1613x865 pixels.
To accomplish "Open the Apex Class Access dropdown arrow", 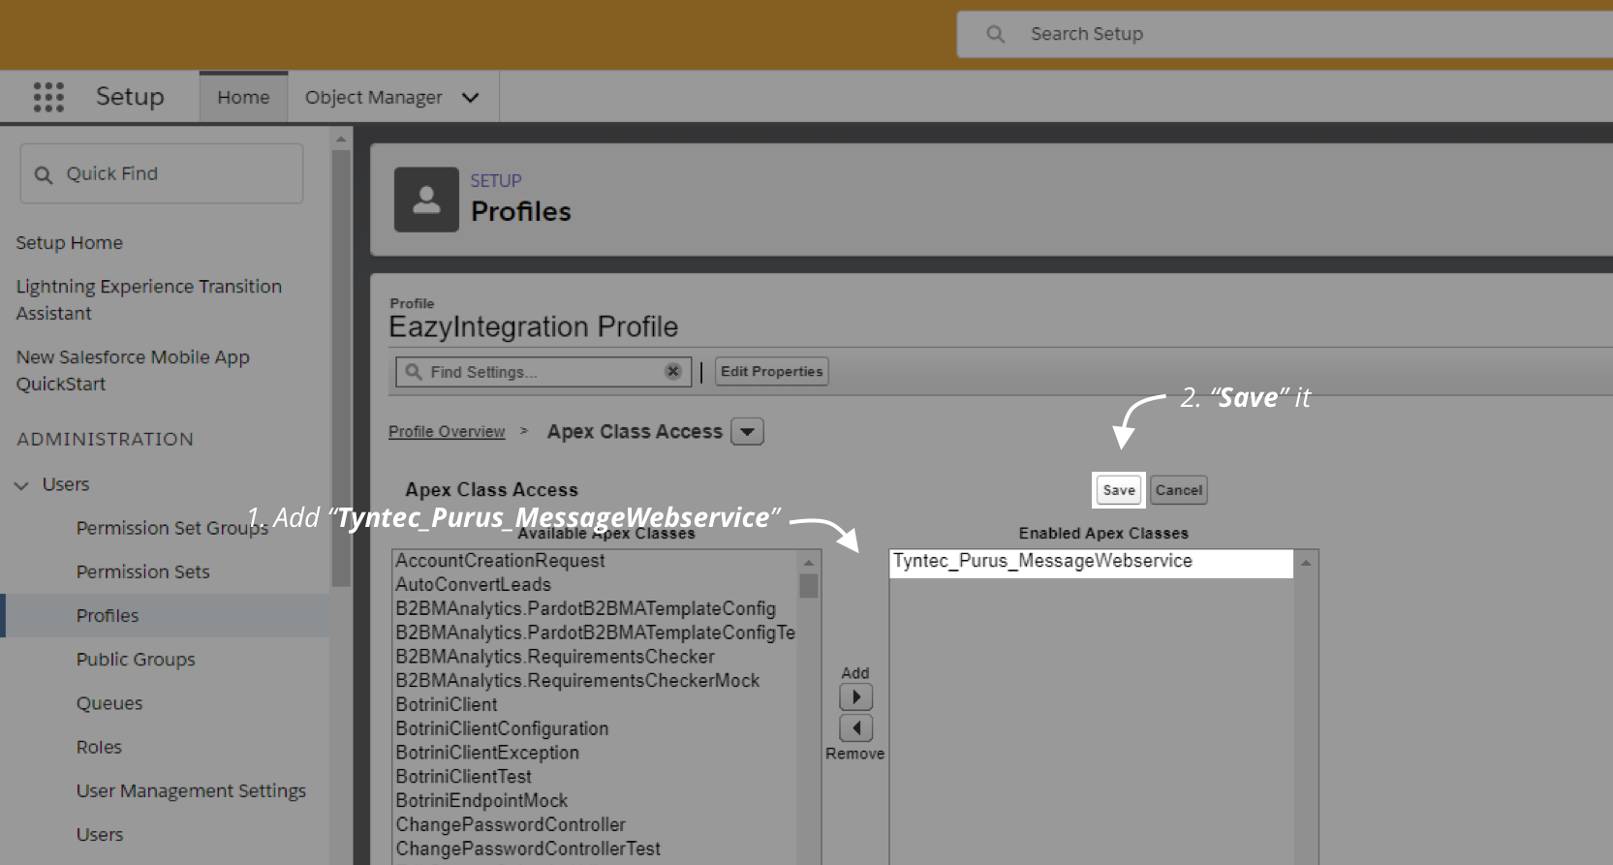I will point(747,431).
